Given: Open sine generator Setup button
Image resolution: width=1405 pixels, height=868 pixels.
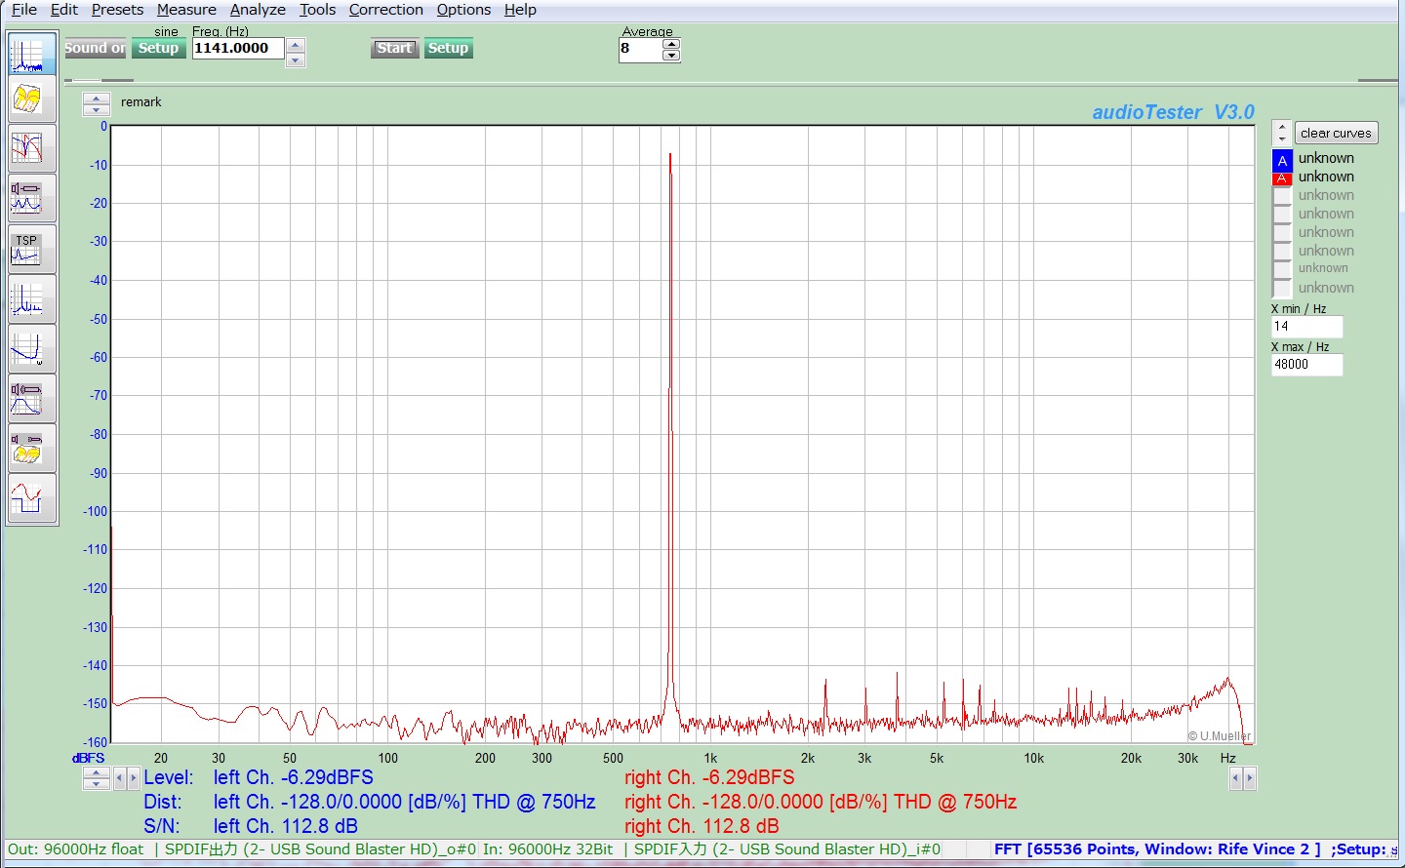Looking at the screenshot, I should point(158,48).
